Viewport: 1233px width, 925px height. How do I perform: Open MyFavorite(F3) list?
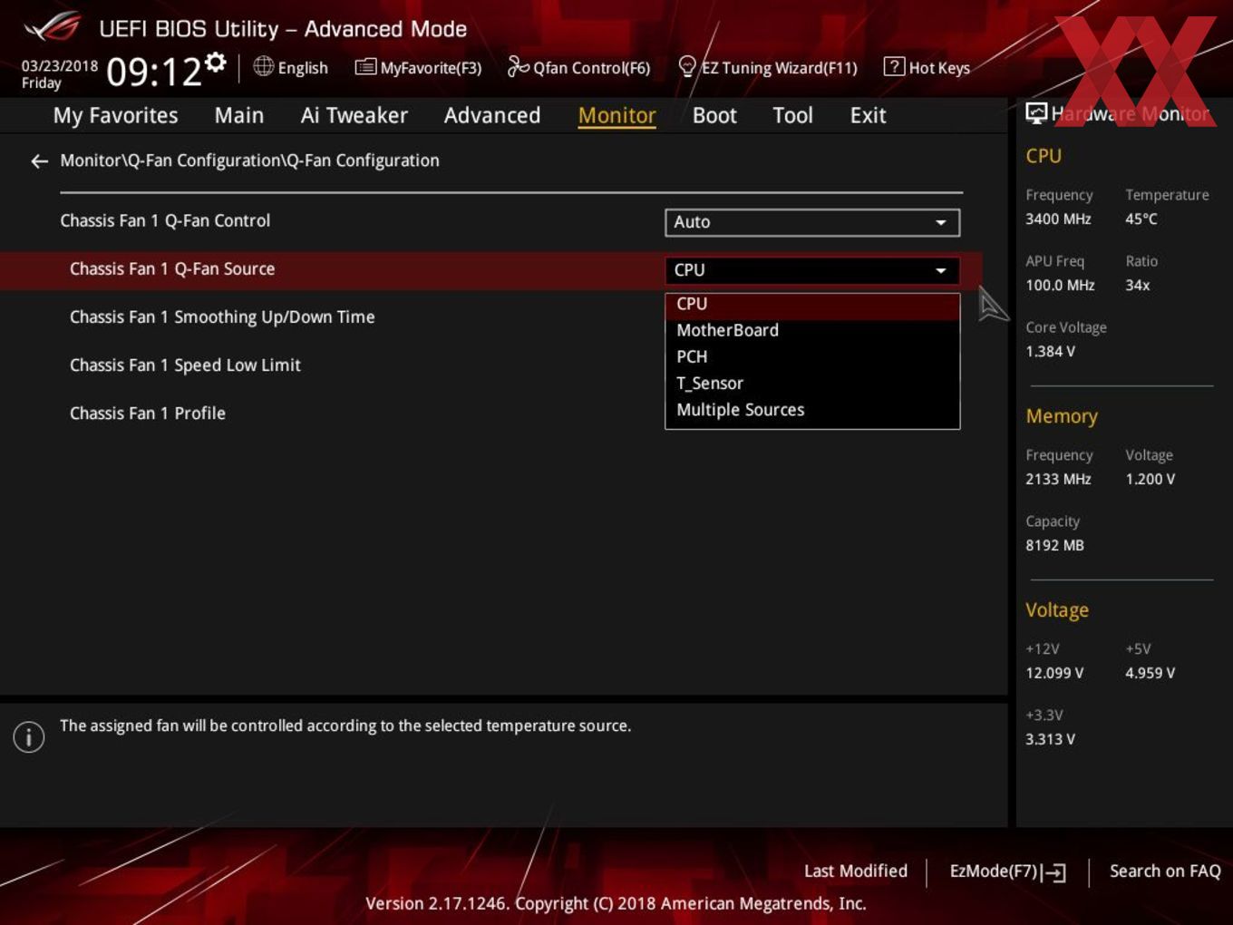418,67
